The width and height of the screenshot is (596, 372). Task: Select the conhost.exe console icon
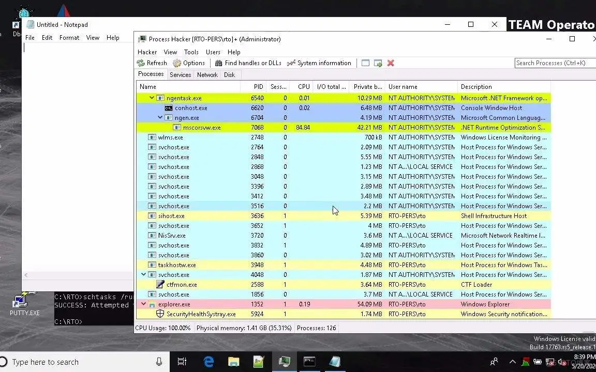[x=168, y=108]
